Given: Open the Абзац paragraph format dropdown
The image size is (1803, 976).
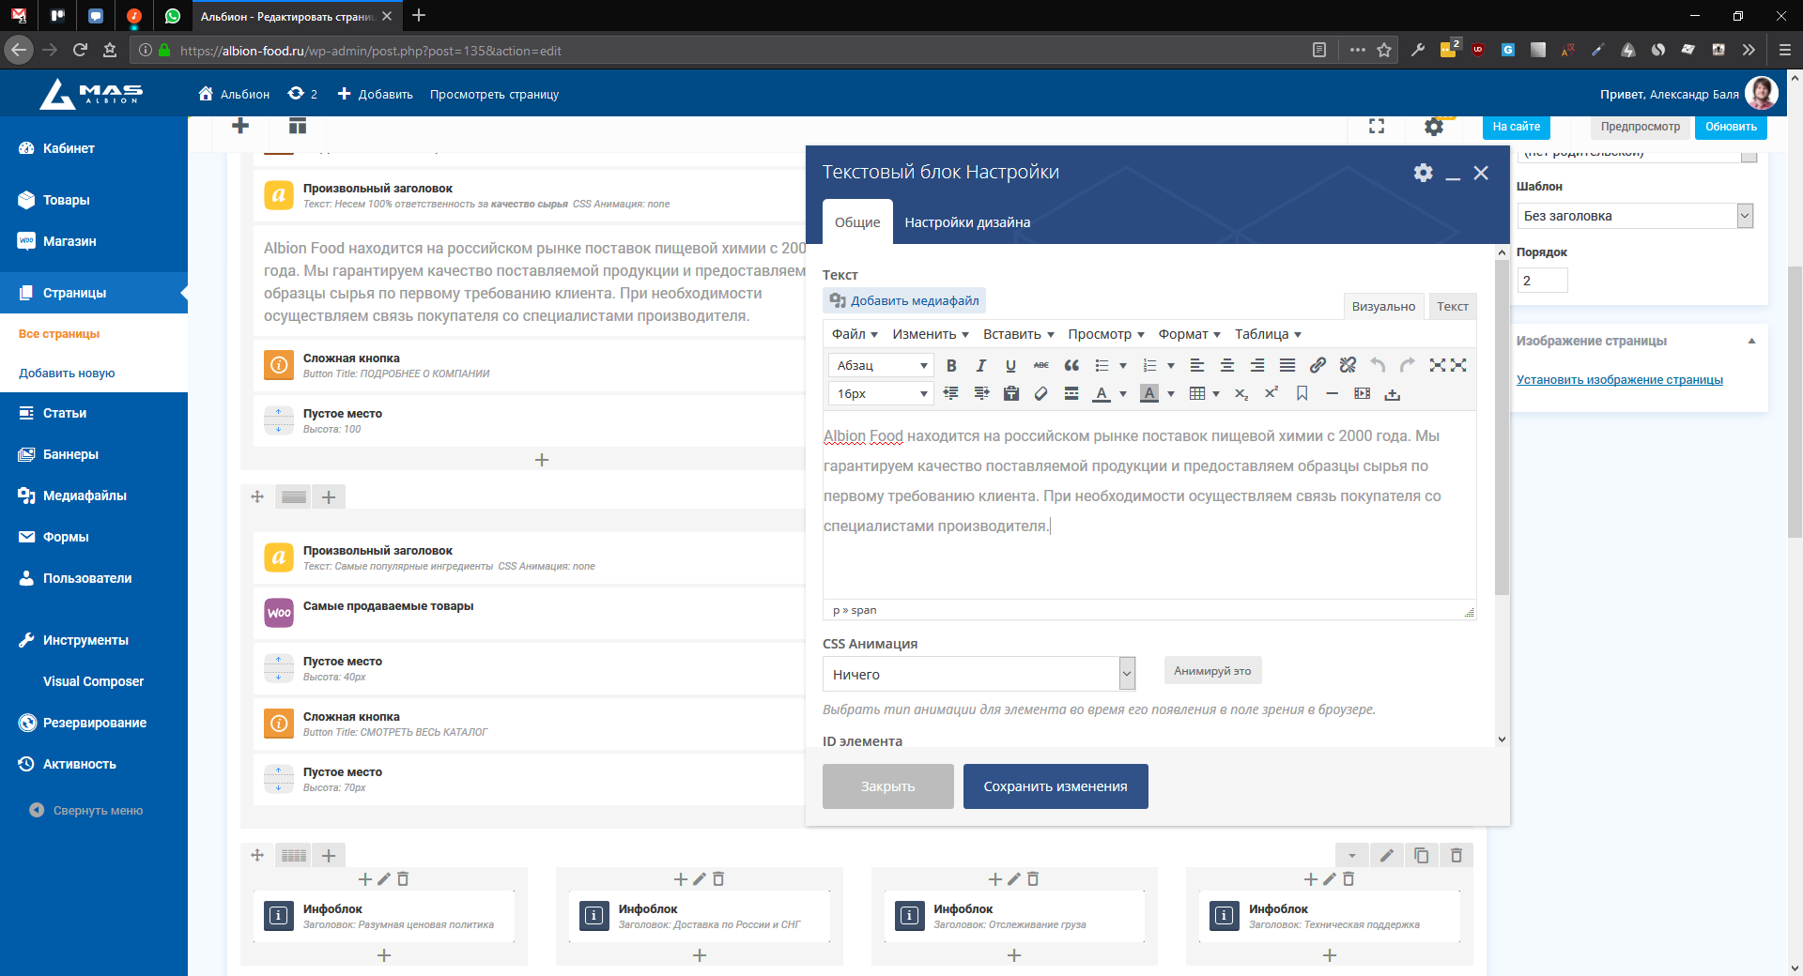Looking at the screenshot, I should 880,366.
